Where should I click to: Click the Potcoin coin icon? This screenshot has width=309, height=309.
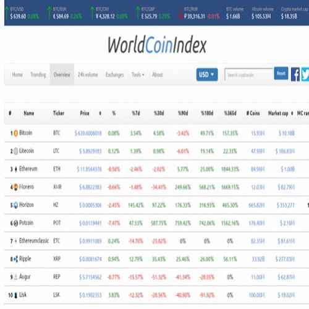coord(15,223)
